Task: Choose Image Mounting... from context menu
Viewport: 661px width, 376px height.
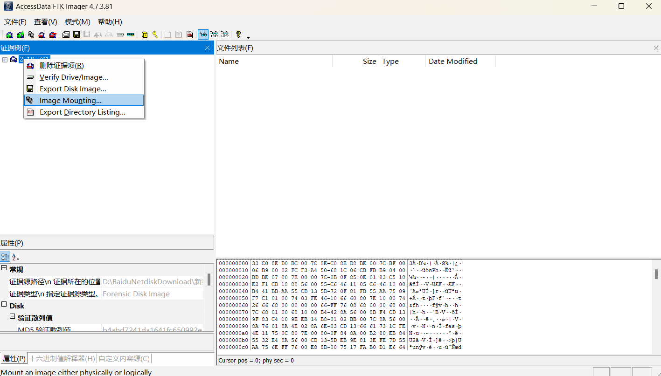Action: (x=84, y=100)
